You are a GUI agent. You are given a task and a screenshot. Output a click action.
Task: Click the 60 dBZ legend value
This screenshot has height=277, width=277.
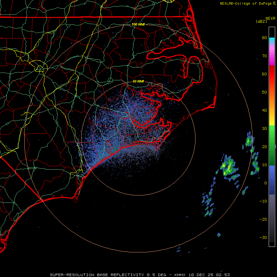coord(264,74)
